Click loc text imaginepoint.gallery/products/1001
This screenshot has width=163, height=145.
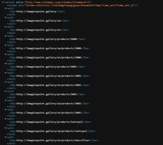click(47, 67)
